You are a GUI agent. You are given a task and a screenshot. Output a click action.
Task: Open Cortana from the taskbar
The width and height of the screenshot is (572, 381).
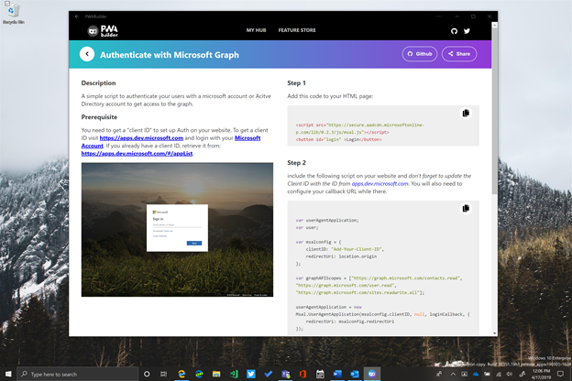tap(147, 374)
